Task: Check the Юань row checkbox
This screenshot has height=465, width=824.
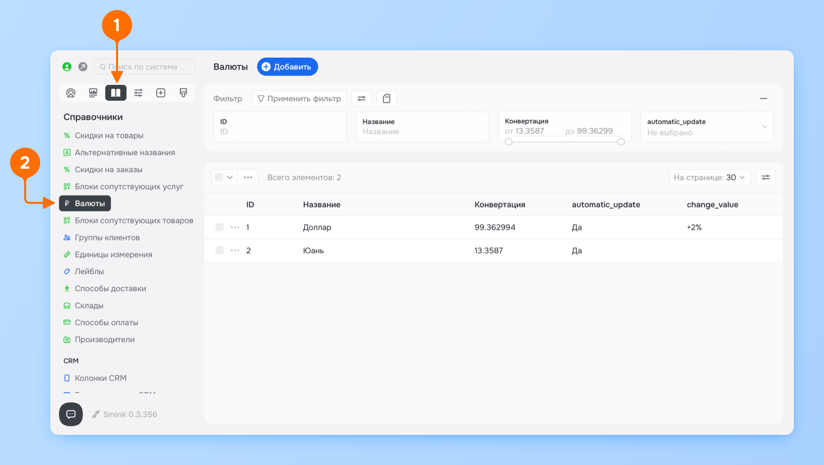Action: click(x=220, y=251)
